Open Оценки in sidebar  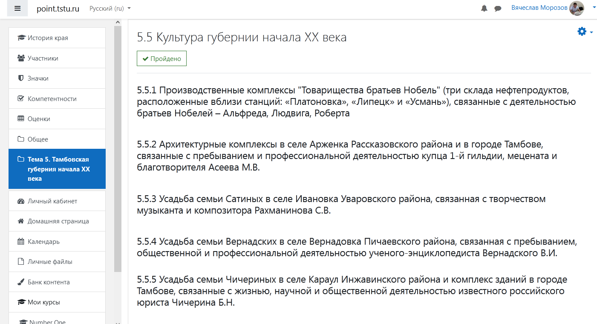(57, 119)
